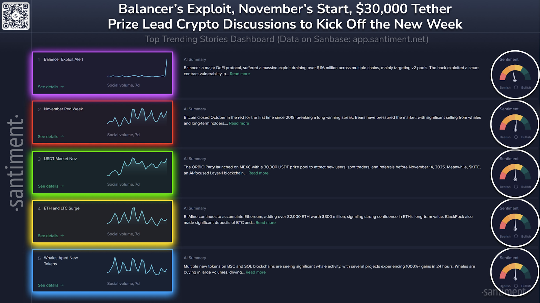Click Read more on the Balancer exploit summary
This screenshot has height=303, width=540.
(240, 74)
